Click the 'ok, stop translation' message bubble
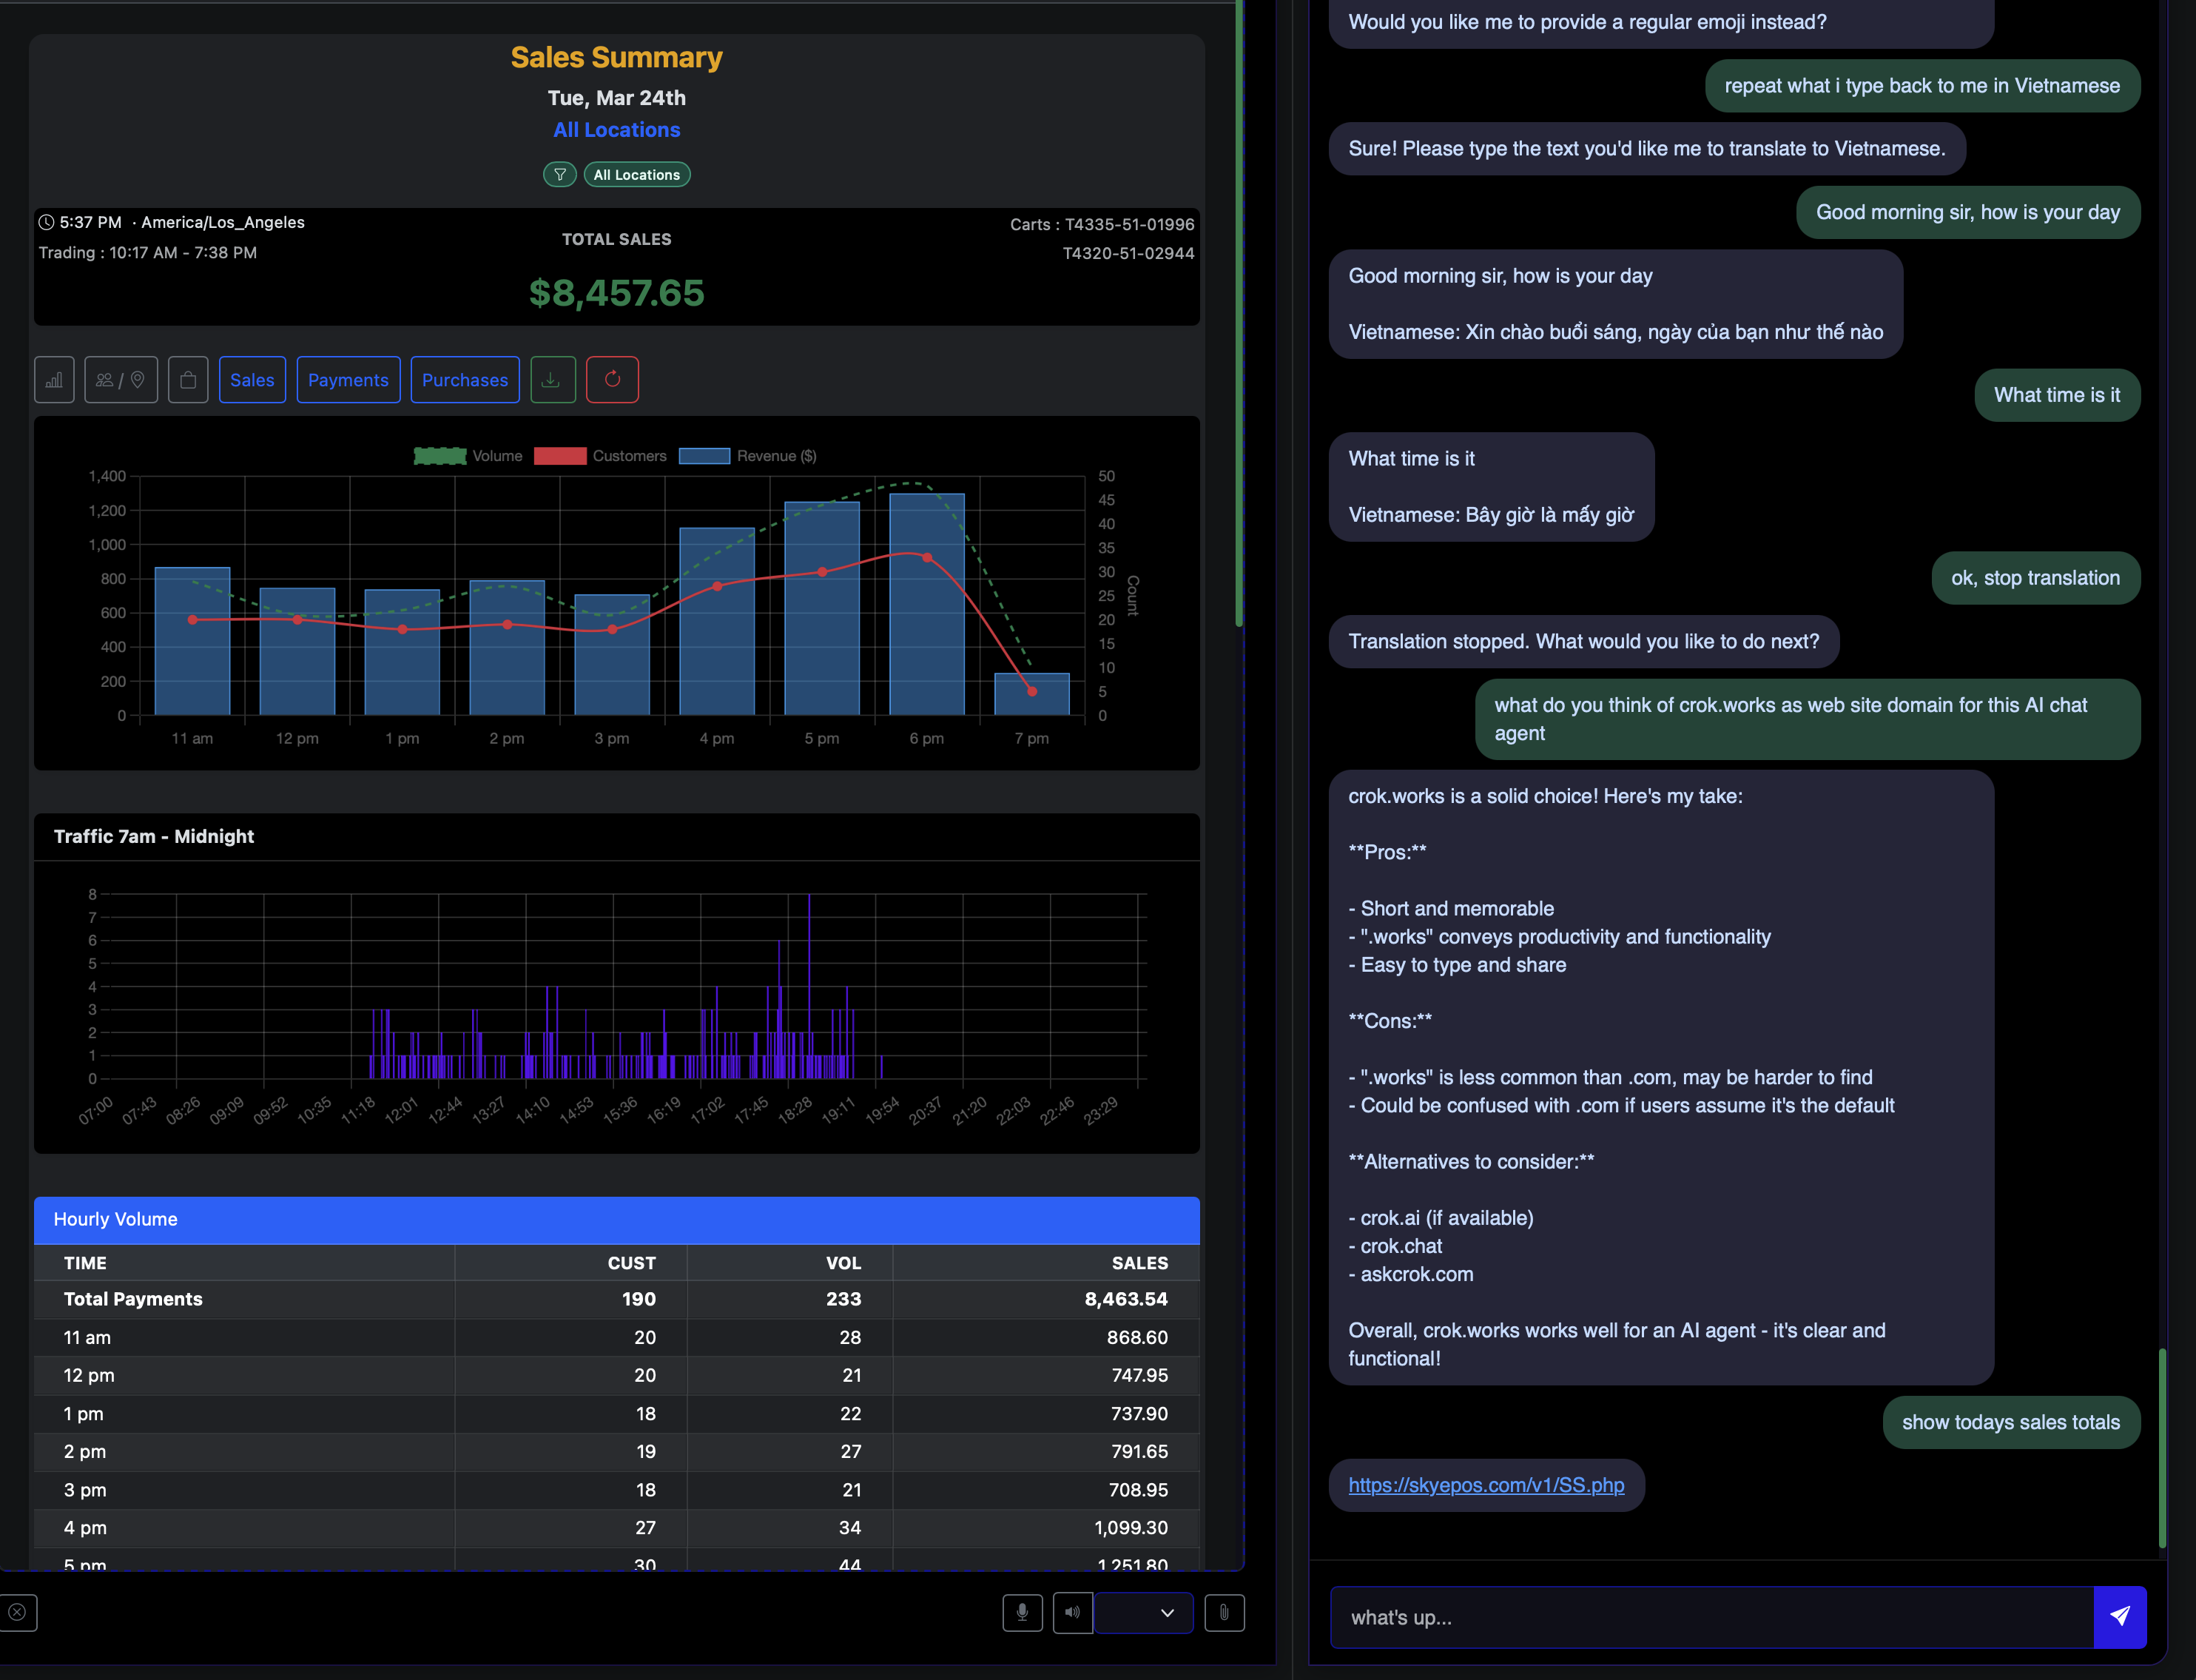 2035,578
